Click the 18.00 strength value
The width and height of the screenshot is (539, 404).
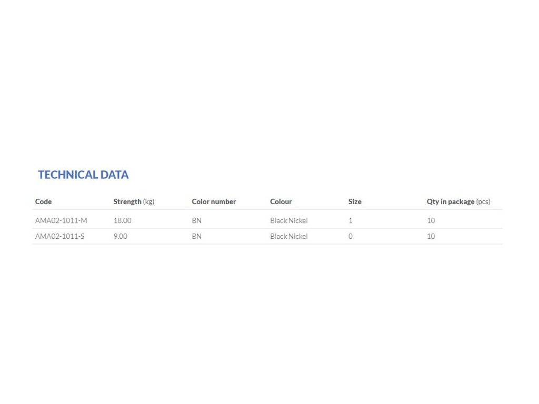pyautogui.click(x=122, y=220)
